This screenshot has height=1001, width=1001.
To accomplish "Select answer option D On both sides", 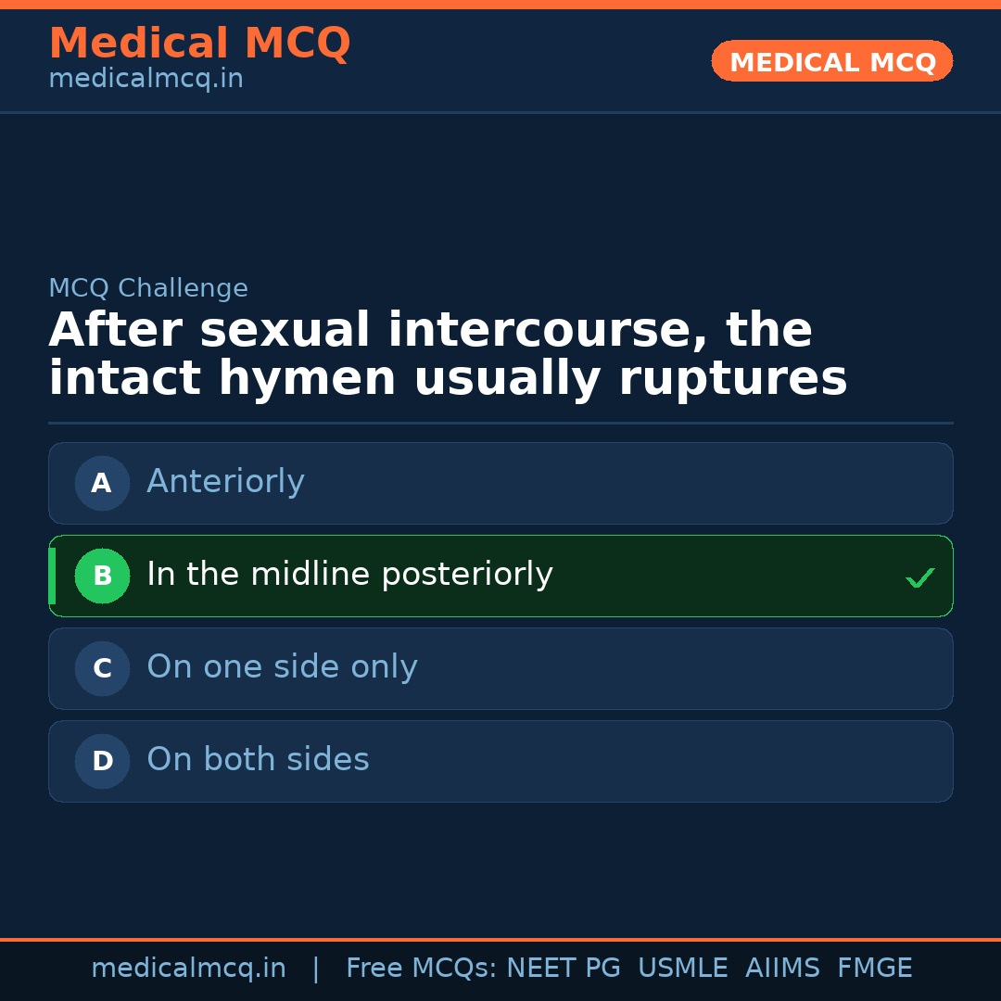I will coord(500,761).
